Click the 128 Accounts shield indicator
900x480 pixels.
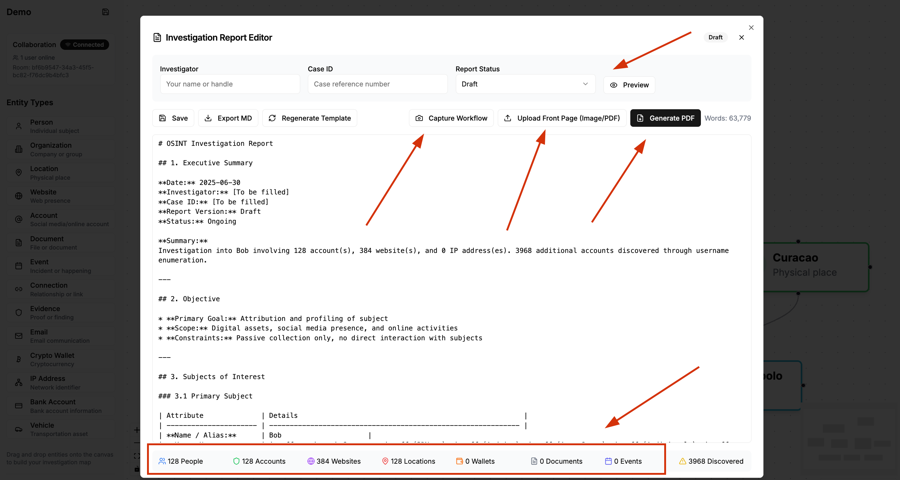pyautogui.click(x=259, y=461)
